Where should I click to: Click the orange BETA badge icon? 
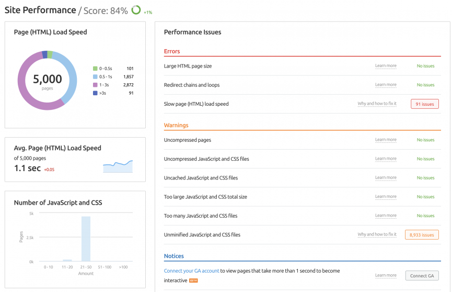[x=193, y=280]
